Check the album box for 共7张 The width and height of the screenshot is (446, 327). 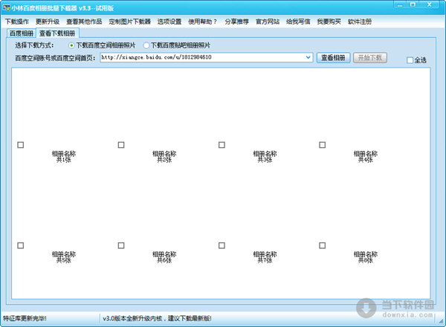coord(222,245)
